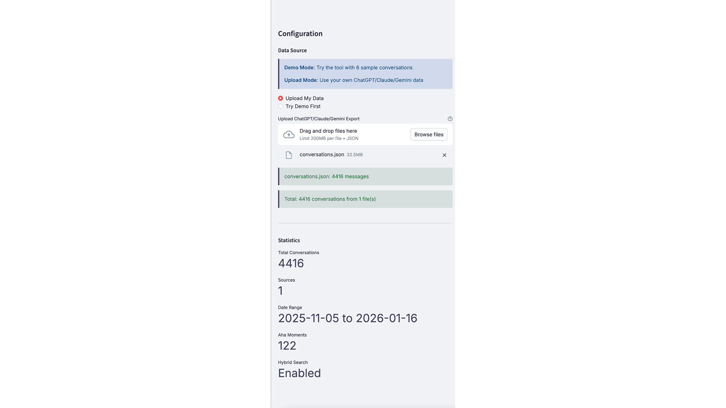Click the Demo Mode info line
726x408 pixels.
(x=348, y=68)
